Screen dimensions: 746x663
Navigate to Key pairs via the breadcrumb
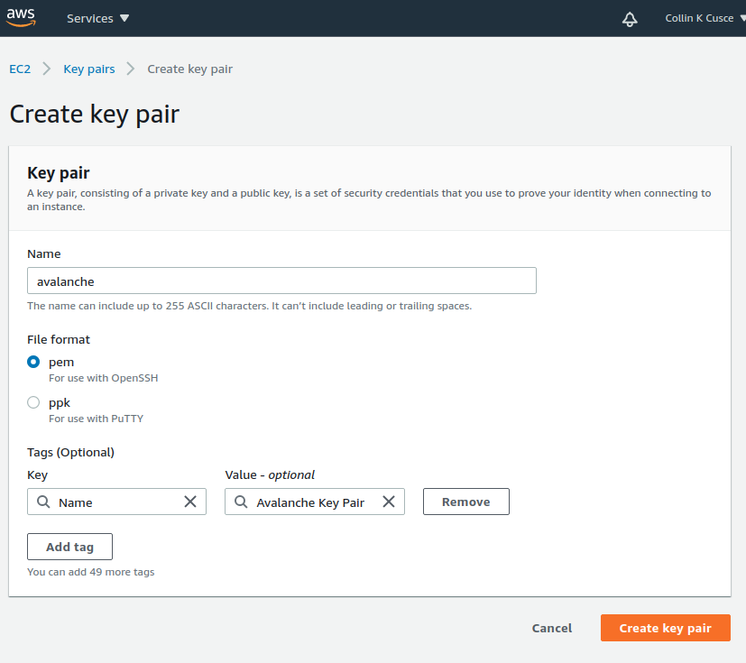(88, 69)
